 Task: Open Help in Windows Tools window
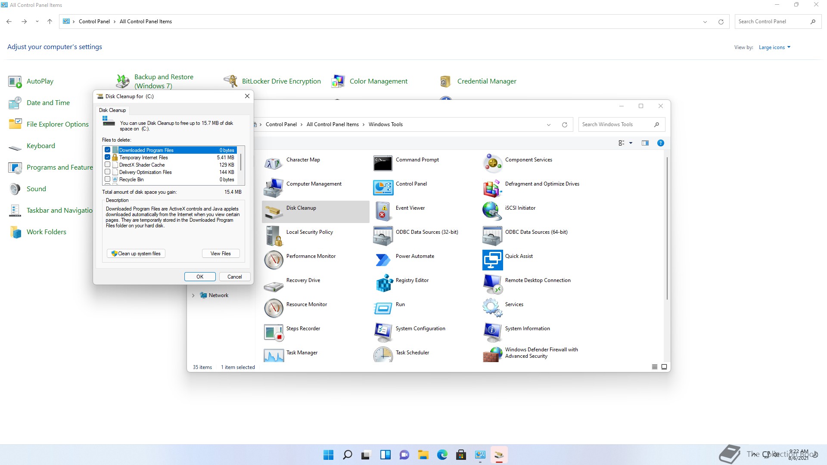tap(660, 143)
